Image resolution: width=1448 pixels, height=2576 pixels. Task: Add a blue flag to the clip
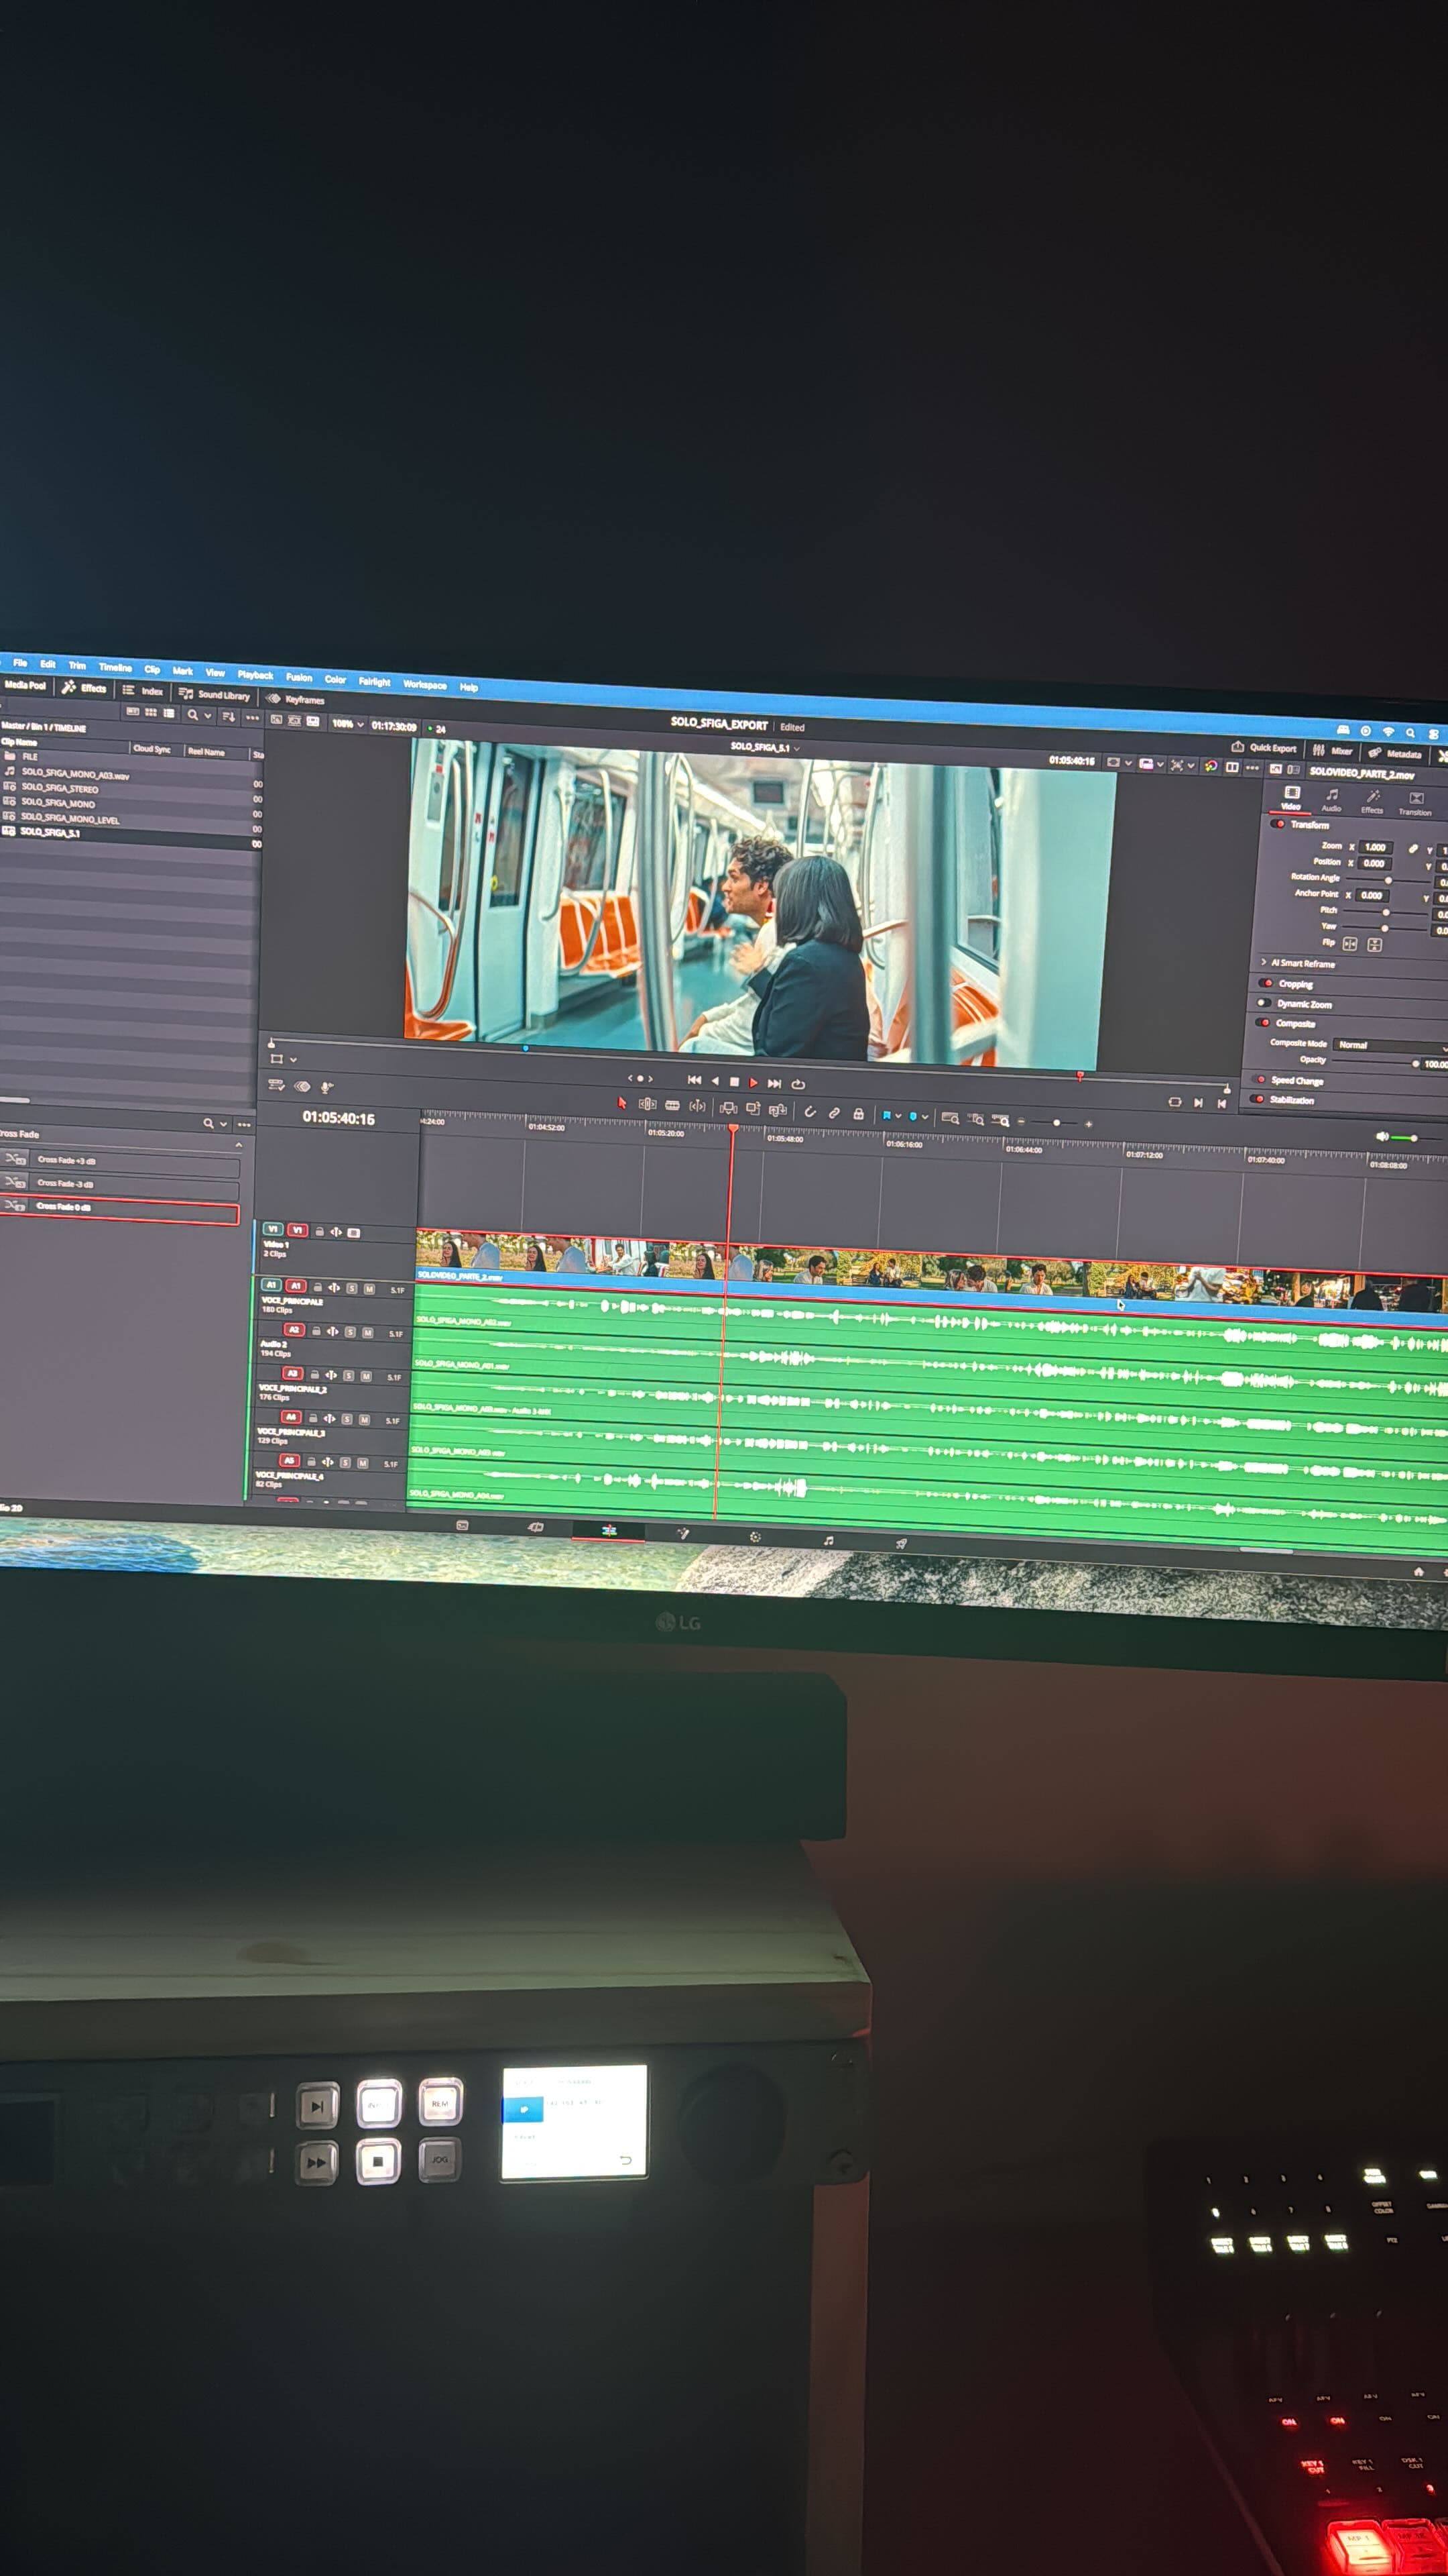[x=886, y=1115]
